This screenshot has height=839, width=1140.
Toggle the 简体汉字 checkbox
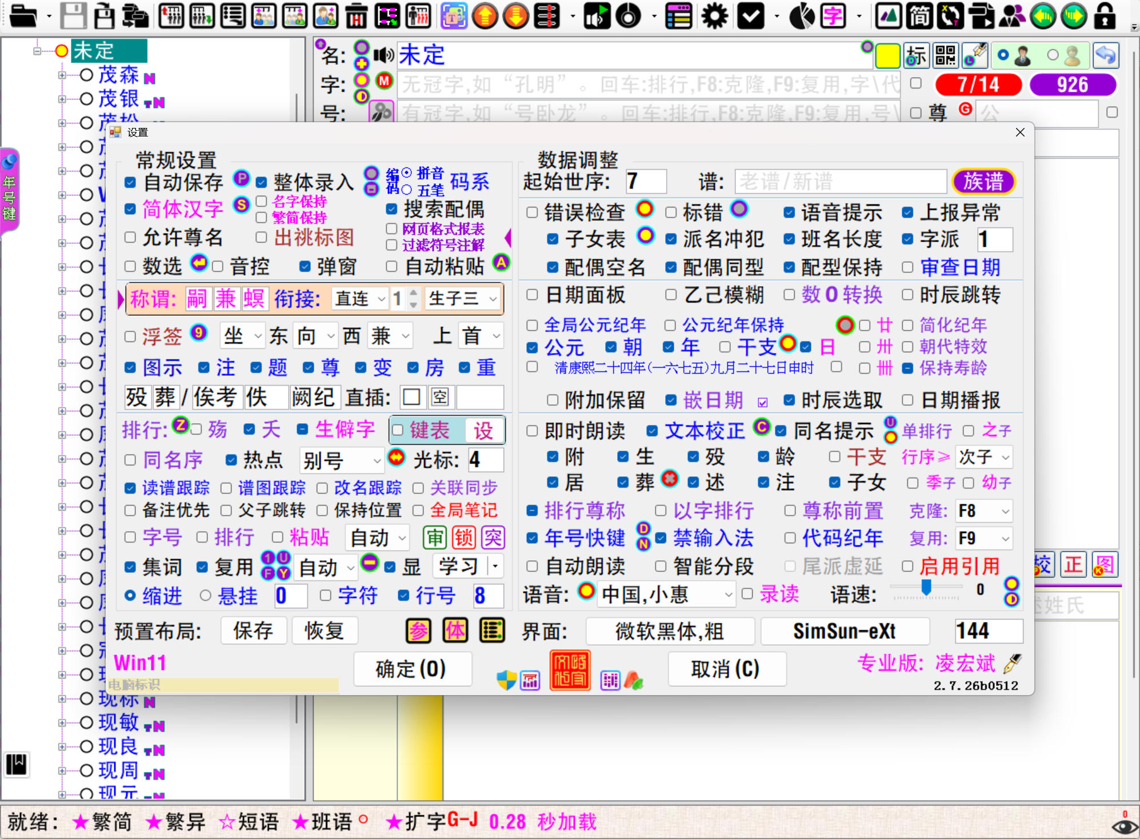point(130,210)
